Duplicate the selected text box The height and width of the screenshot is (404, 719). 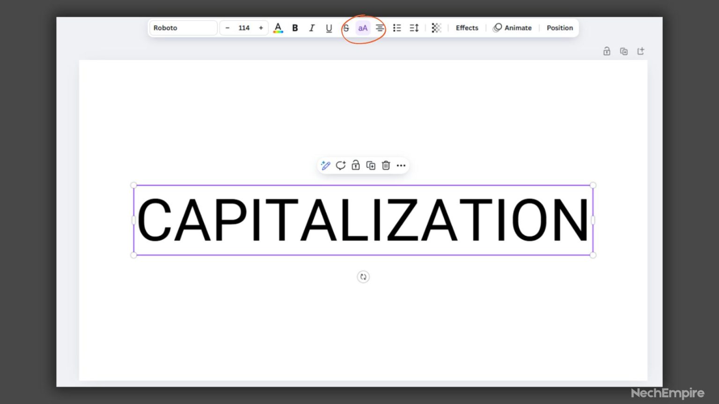point(370,165)
